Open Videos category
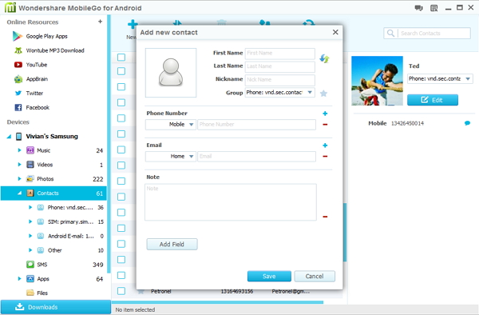Viewport: 479px width, 315px height. pos(45,165)
